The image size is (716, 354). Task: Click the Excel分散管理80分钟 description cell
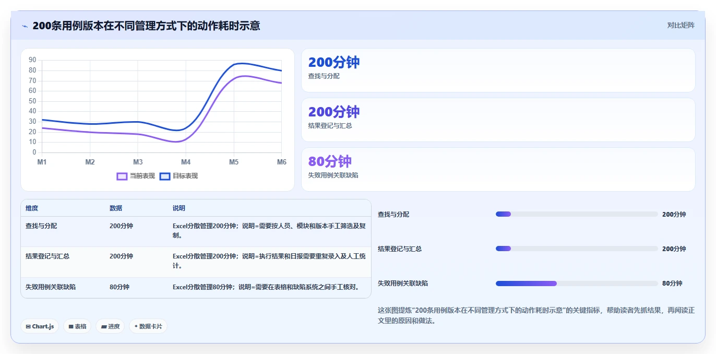(x=267, y=287)
